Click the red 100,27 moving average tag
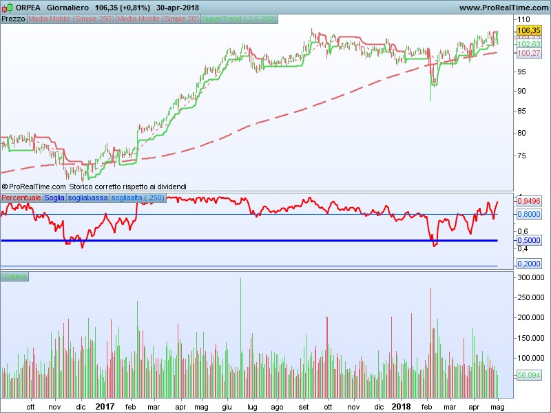This screenshot has height=413, width=551. (x=527, y=53)
